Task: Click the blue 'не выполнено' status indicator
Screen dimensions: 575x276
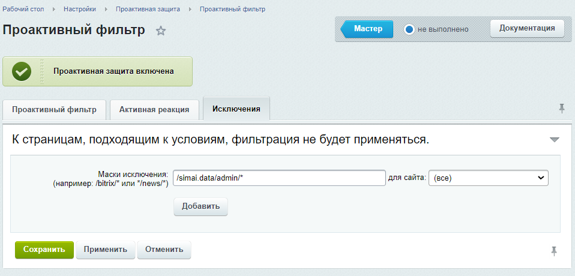Action: point(409,29)
